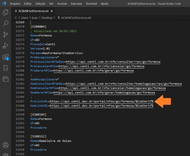Screen dimensions: 190x156
Task: Click the C: breadcrumb segment
Action: click(x=16, y=18)
